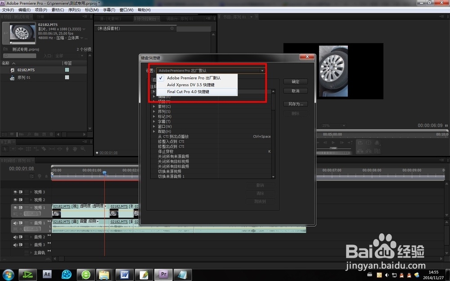Click the Windows Start orb
The width and height of the screenshot is (450, 281).
point(8,275)
